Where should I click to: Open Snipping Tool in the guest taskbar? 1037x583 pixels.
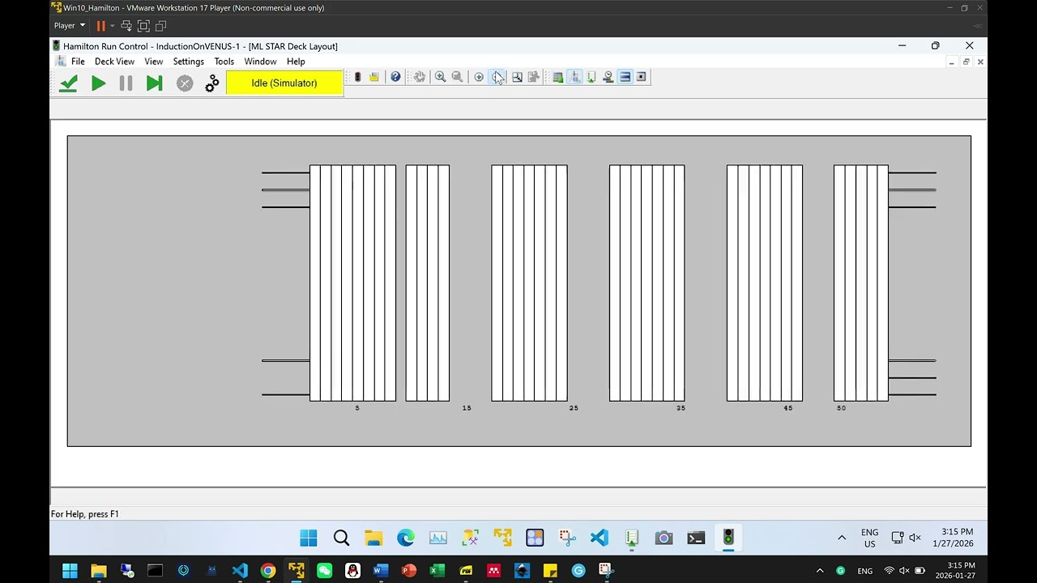point(567,538)
